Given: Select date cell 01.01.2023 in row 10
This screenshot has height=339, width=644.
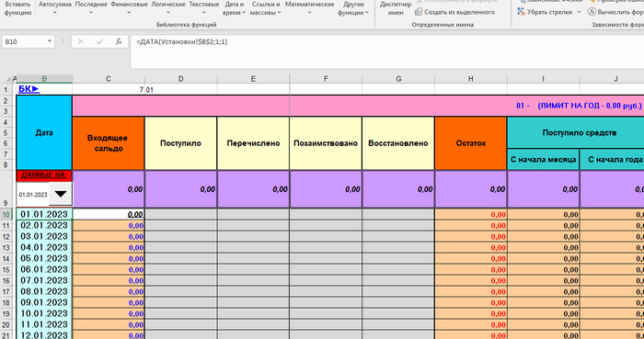Looking at the screenshot, I should (x=44, y=214).
